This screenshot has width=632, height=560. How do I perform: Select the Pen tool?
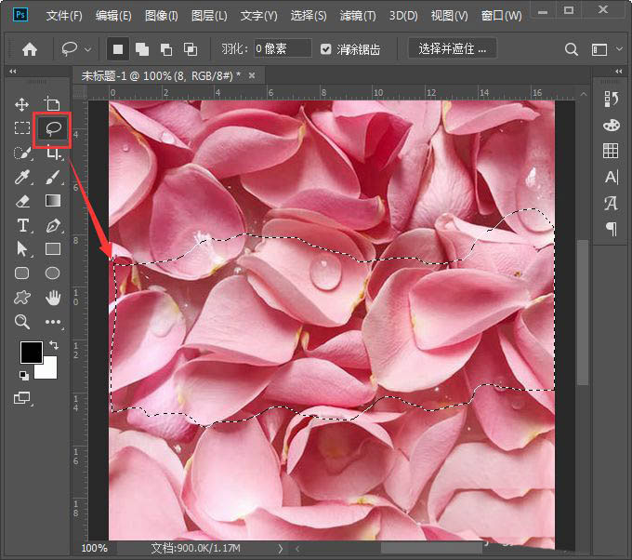53,225
